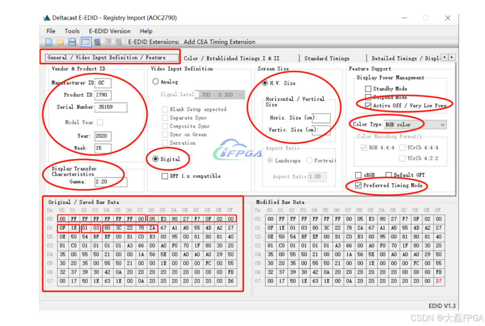This screenshot has height=326, width=485.
Task: Click the Save floppy disk toolbar icon
Action: click(72, 42)
